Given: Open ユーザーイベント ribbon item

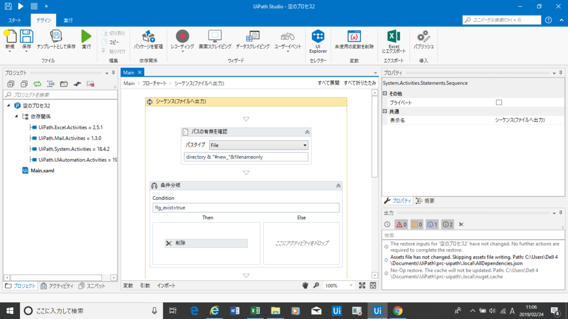Looking at the screenshot, I should 288,39.
